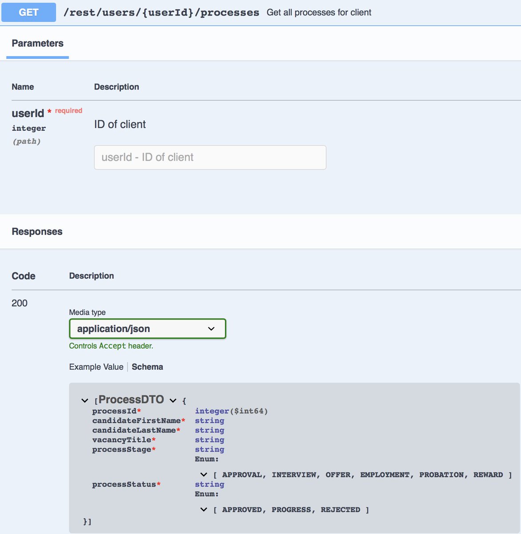Select the Parameters tab

tap(37, 43)
